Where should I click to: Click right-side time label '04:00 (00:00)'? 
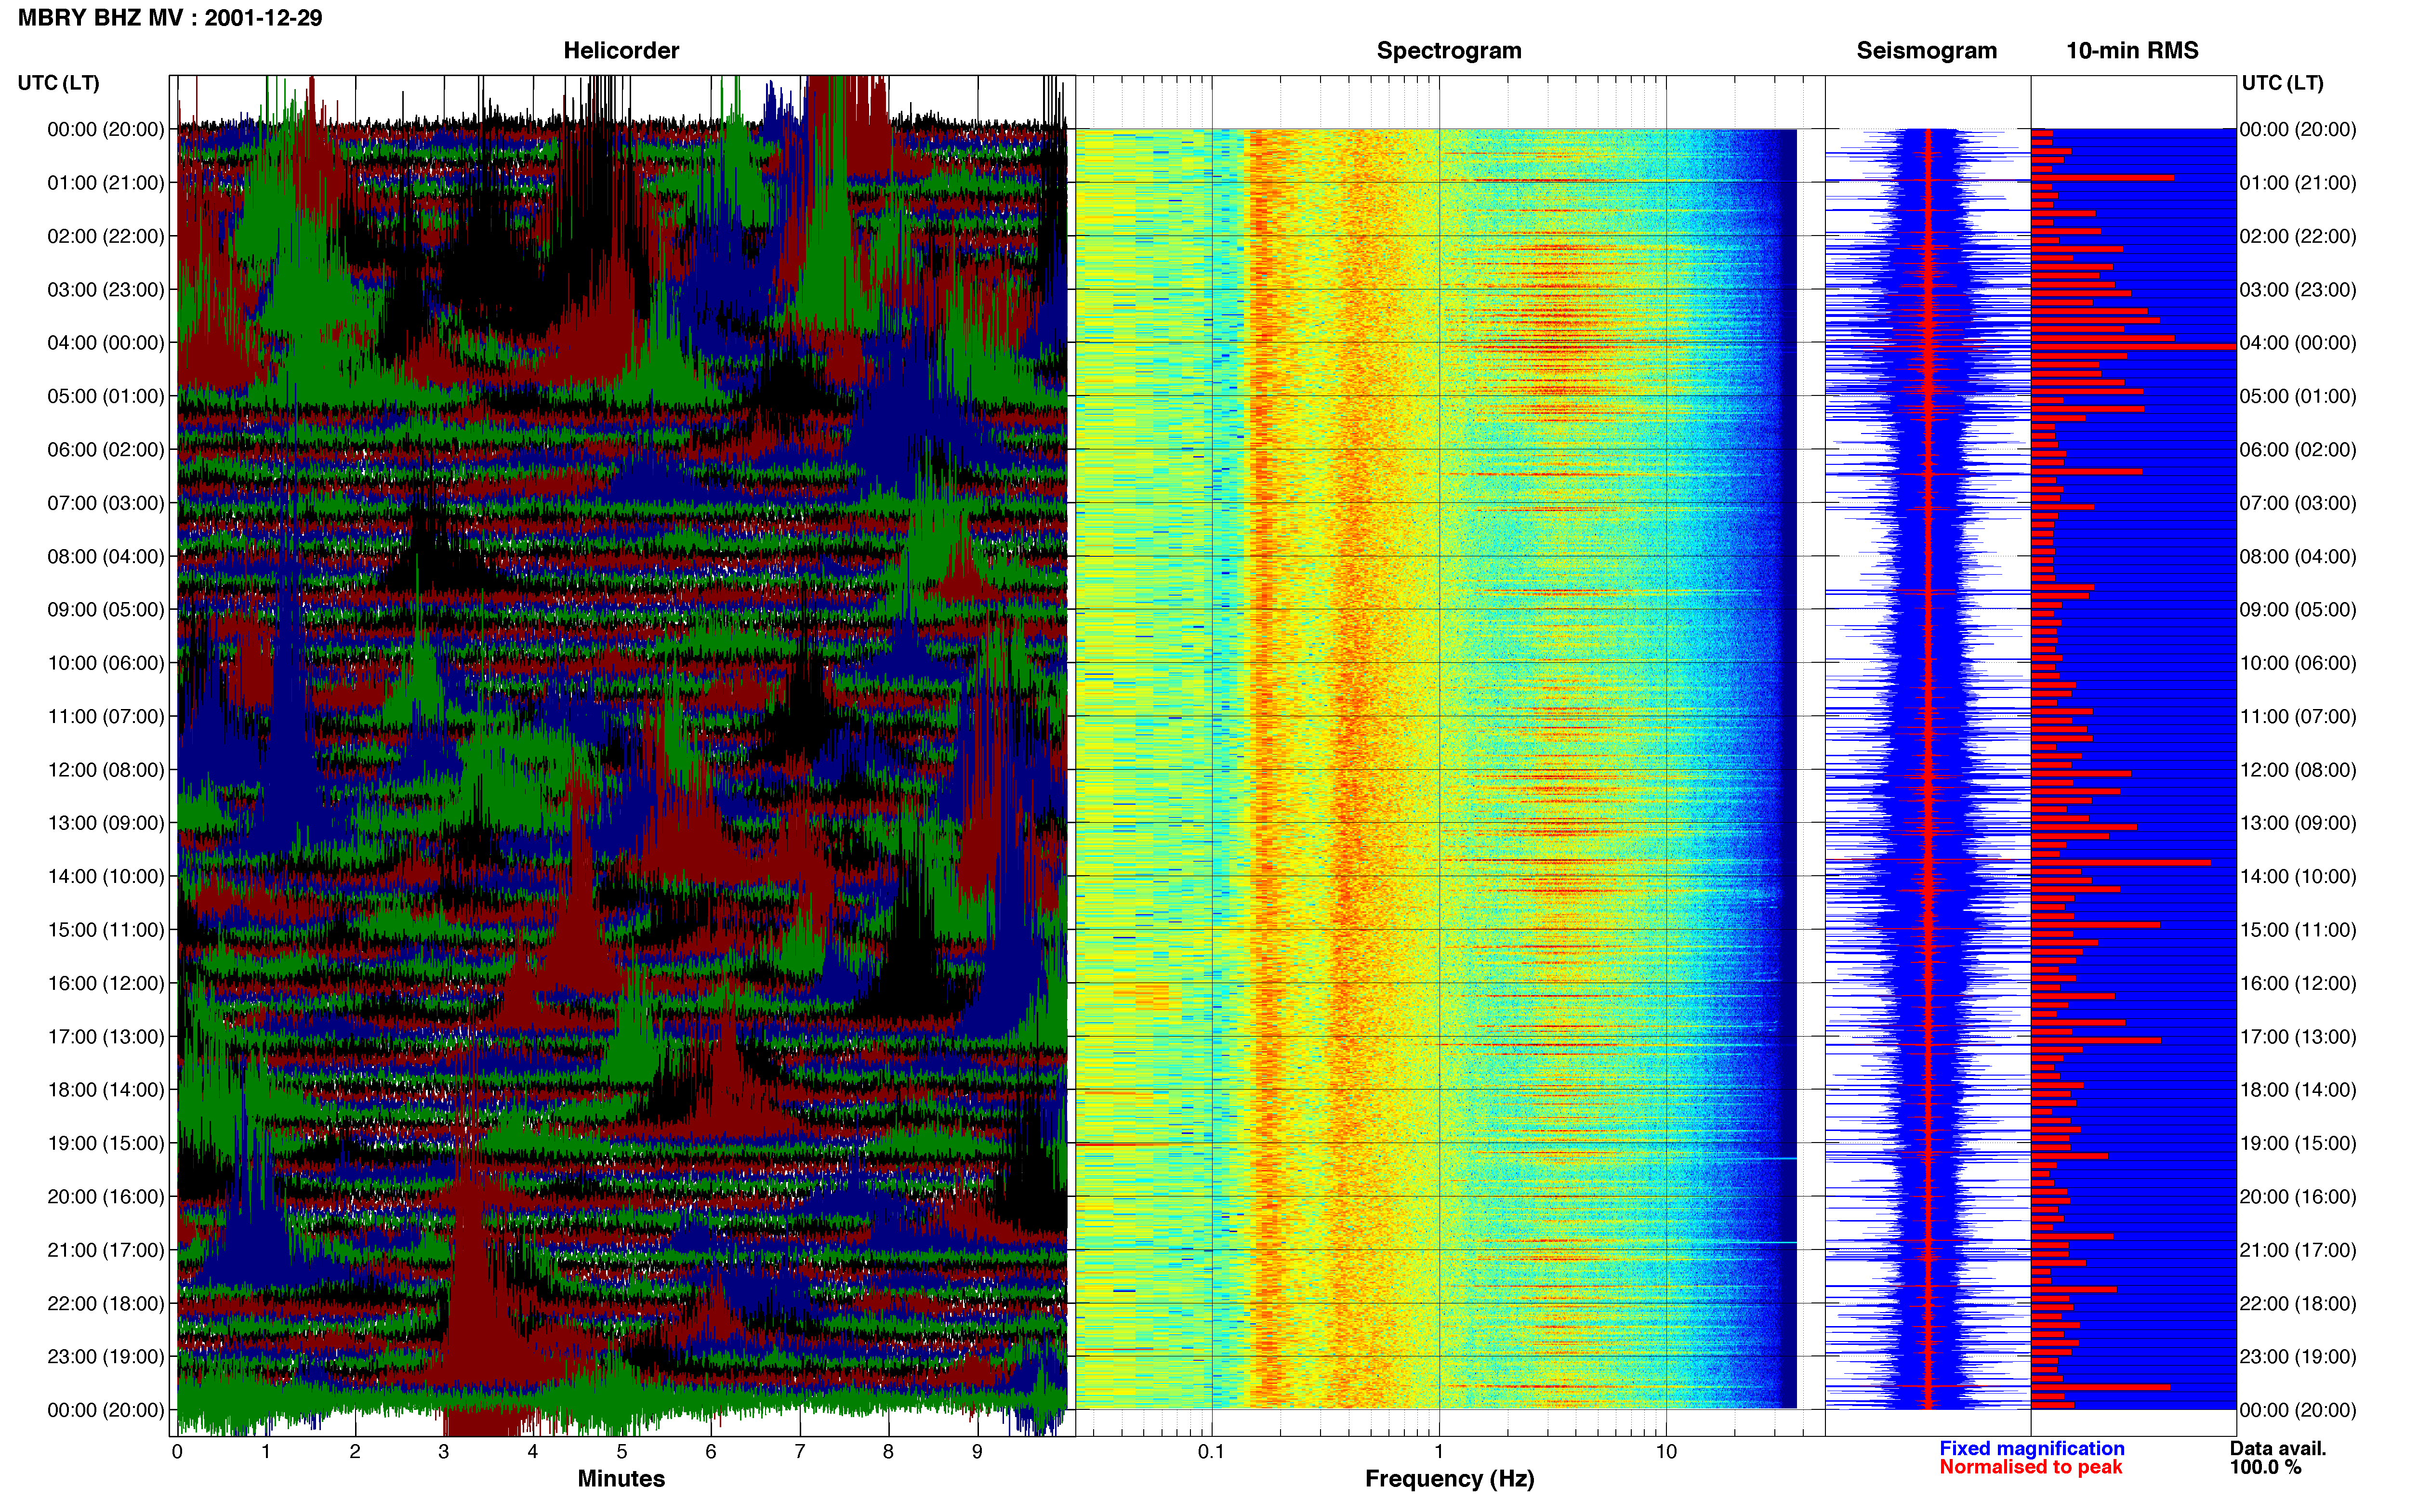point(2298,343)
